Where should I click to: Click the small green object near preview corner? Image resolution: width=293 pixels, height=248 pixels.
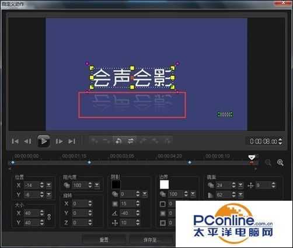225,114
